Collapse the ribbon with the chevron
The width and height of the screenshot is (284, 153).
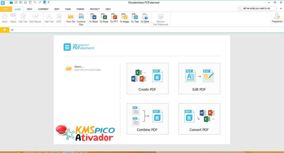(x=281, y=9)
